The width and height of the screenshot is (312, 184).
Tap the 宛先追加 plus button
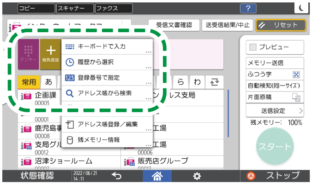51,54
